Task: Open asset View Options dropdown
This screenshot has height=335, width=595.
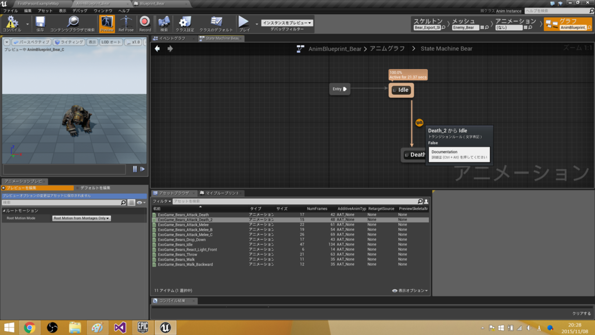Action: pyautogui.click(x=410, y=291)
